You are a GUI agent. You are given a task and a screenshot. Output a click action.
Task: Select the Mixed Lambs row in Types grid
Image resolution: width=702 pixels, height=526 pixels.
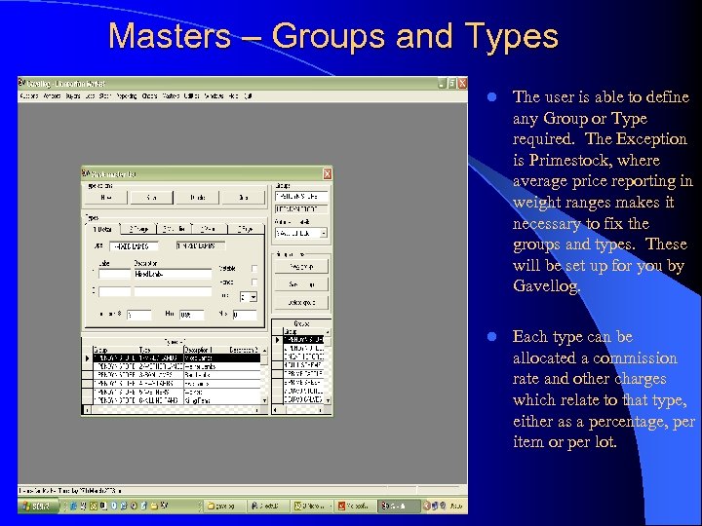click(x=176, y=358)
